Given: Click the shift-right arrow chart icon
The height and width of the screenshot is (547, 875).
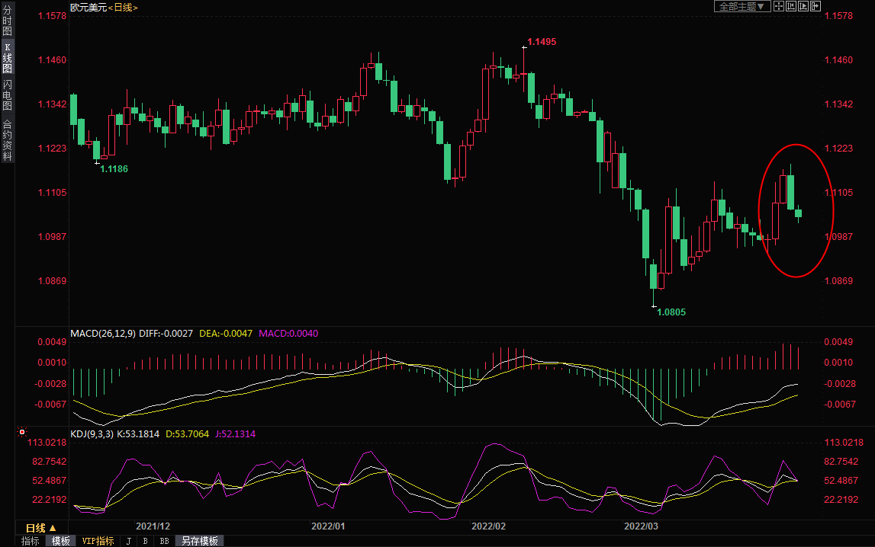Looking at the screenshot, I should 815,6.
